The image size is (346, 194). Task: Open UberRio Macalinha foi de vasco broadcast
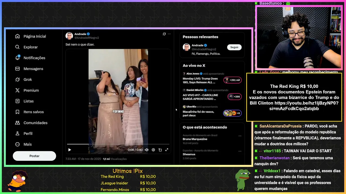[x=198, y=113]
